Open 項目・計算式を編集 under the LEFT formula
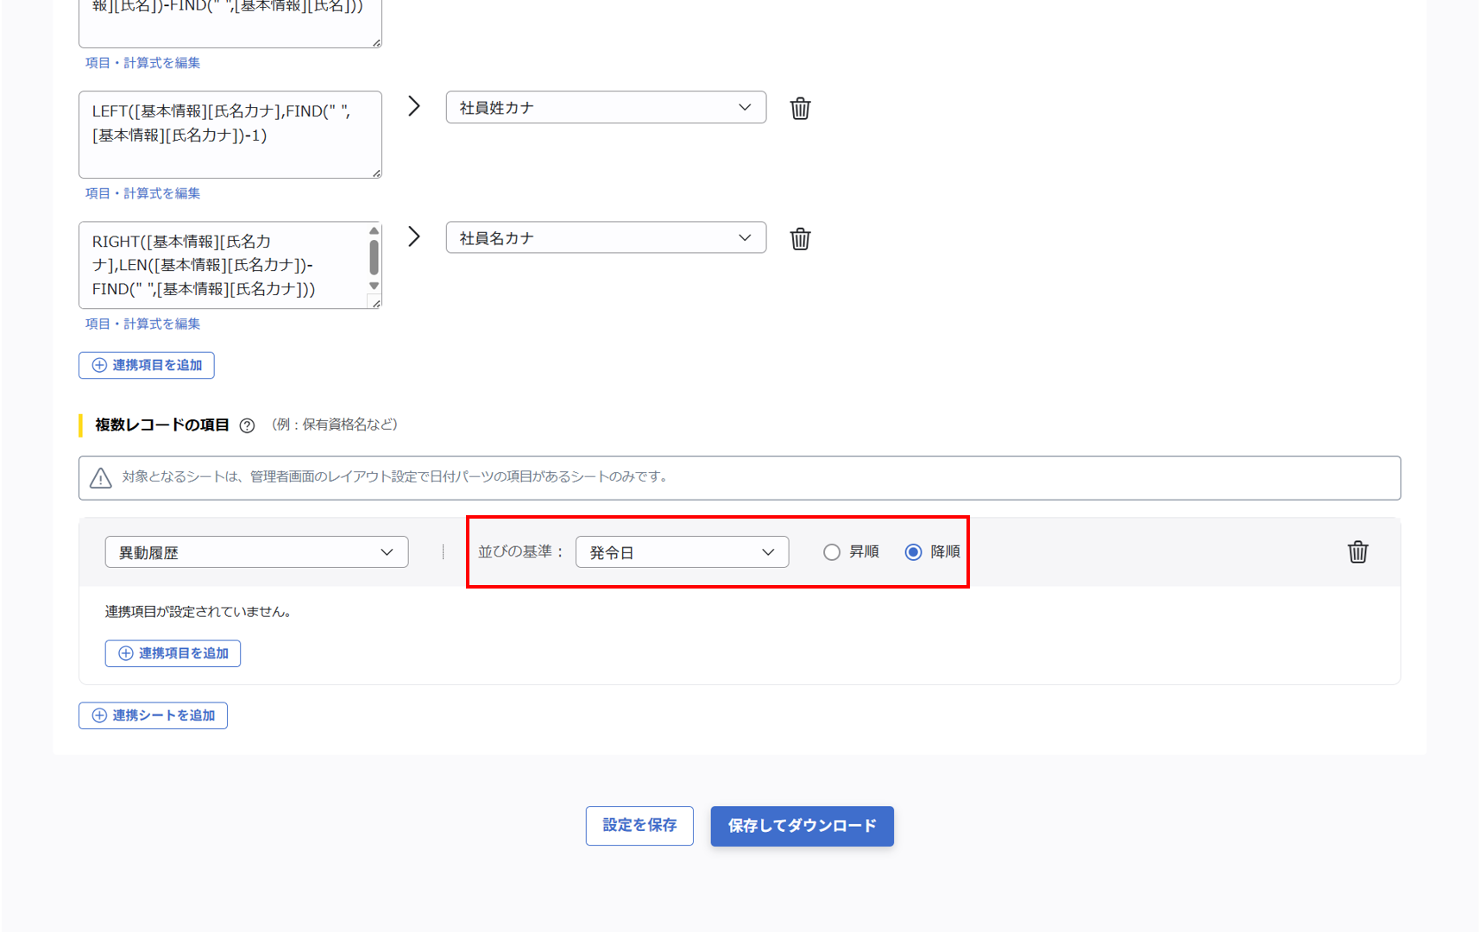This screenshot has height=932, width=1479. [142, 193]
